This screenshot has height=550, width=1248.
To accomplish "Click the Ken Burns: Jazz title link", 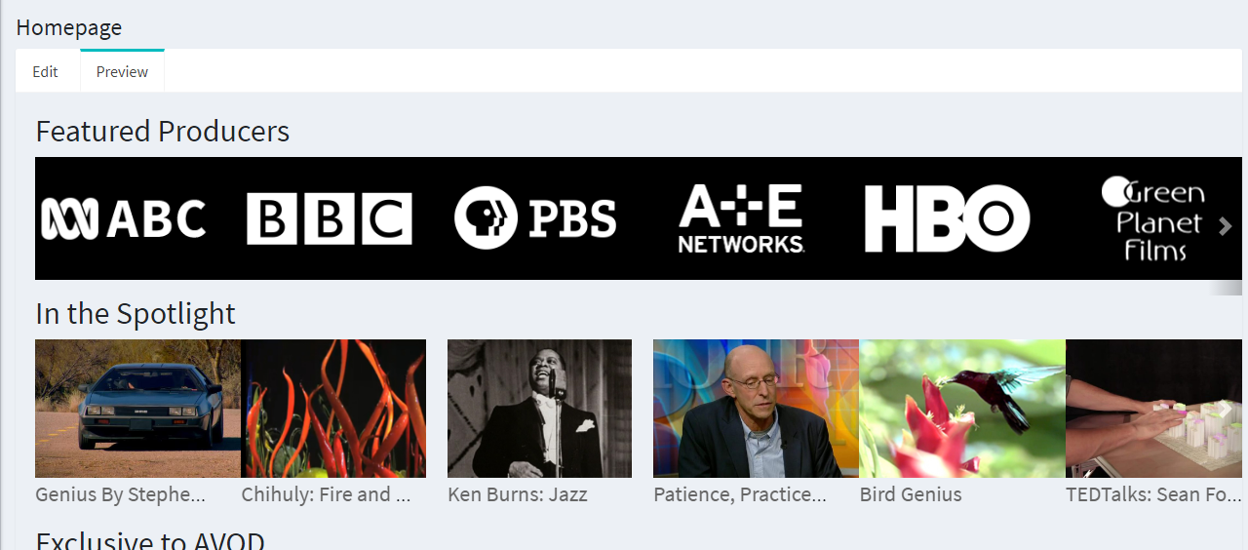I will [x=518, y=494].
